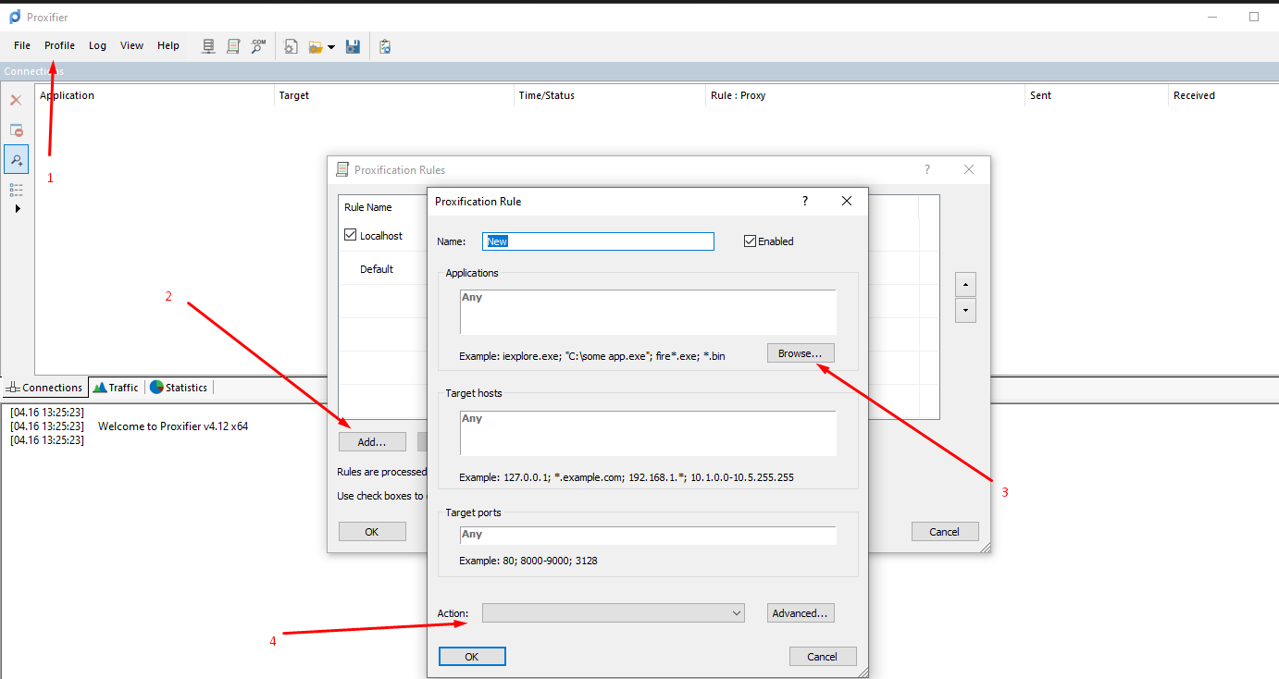
Task: Click OK in the Proxification Rules window
Action: coord(372,532)
